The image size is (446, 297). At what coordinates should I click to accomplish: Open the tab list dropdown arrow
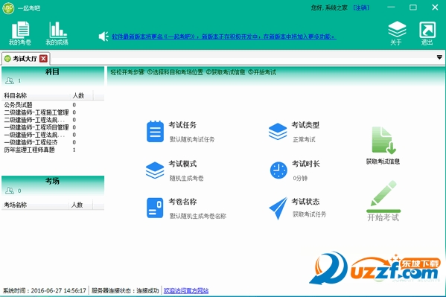[x=439, y=57]
